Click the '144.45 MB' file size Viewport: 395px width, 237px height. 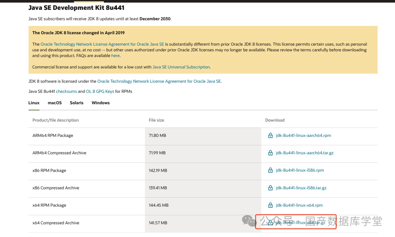tap(159, 205)
